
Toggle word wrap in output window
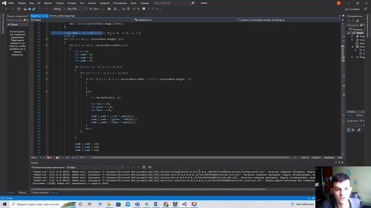pos(150,168)
